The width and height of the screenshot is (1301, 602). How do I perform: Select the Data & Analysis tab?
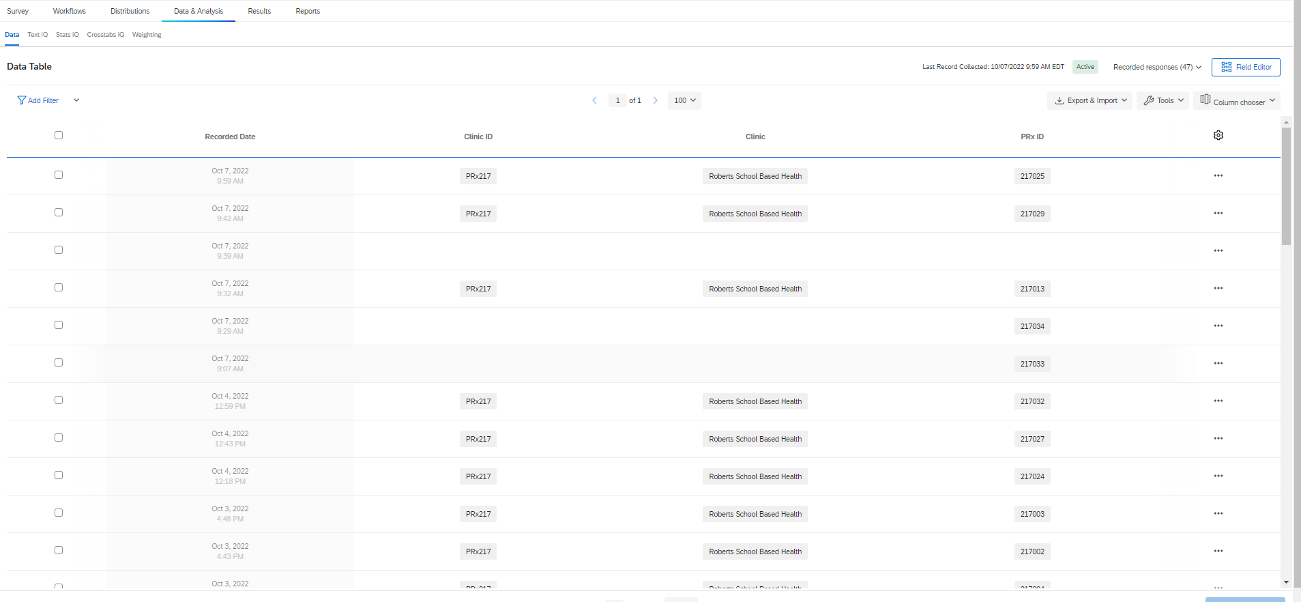tap(199, 11)
